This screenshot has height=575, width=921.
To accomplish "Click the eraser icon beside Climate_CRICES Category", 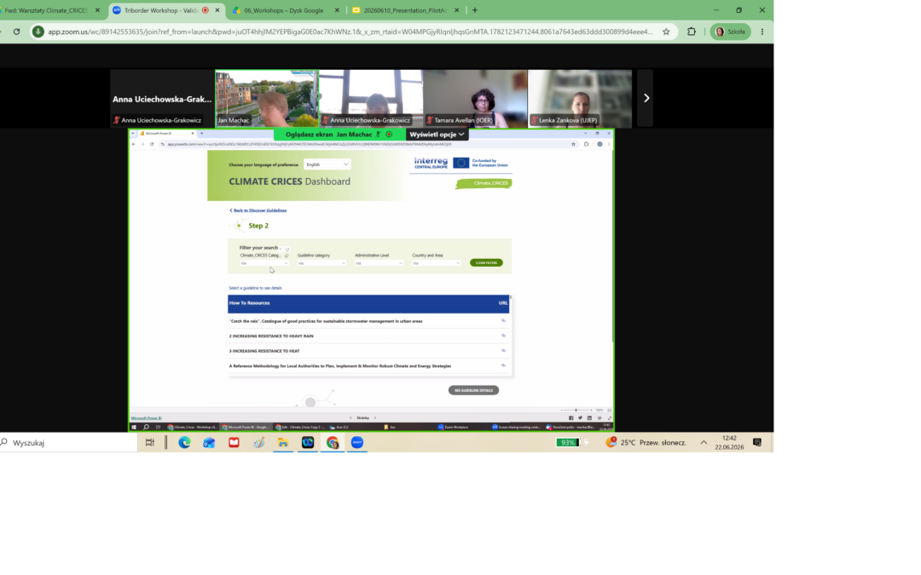I will point(287,256).
